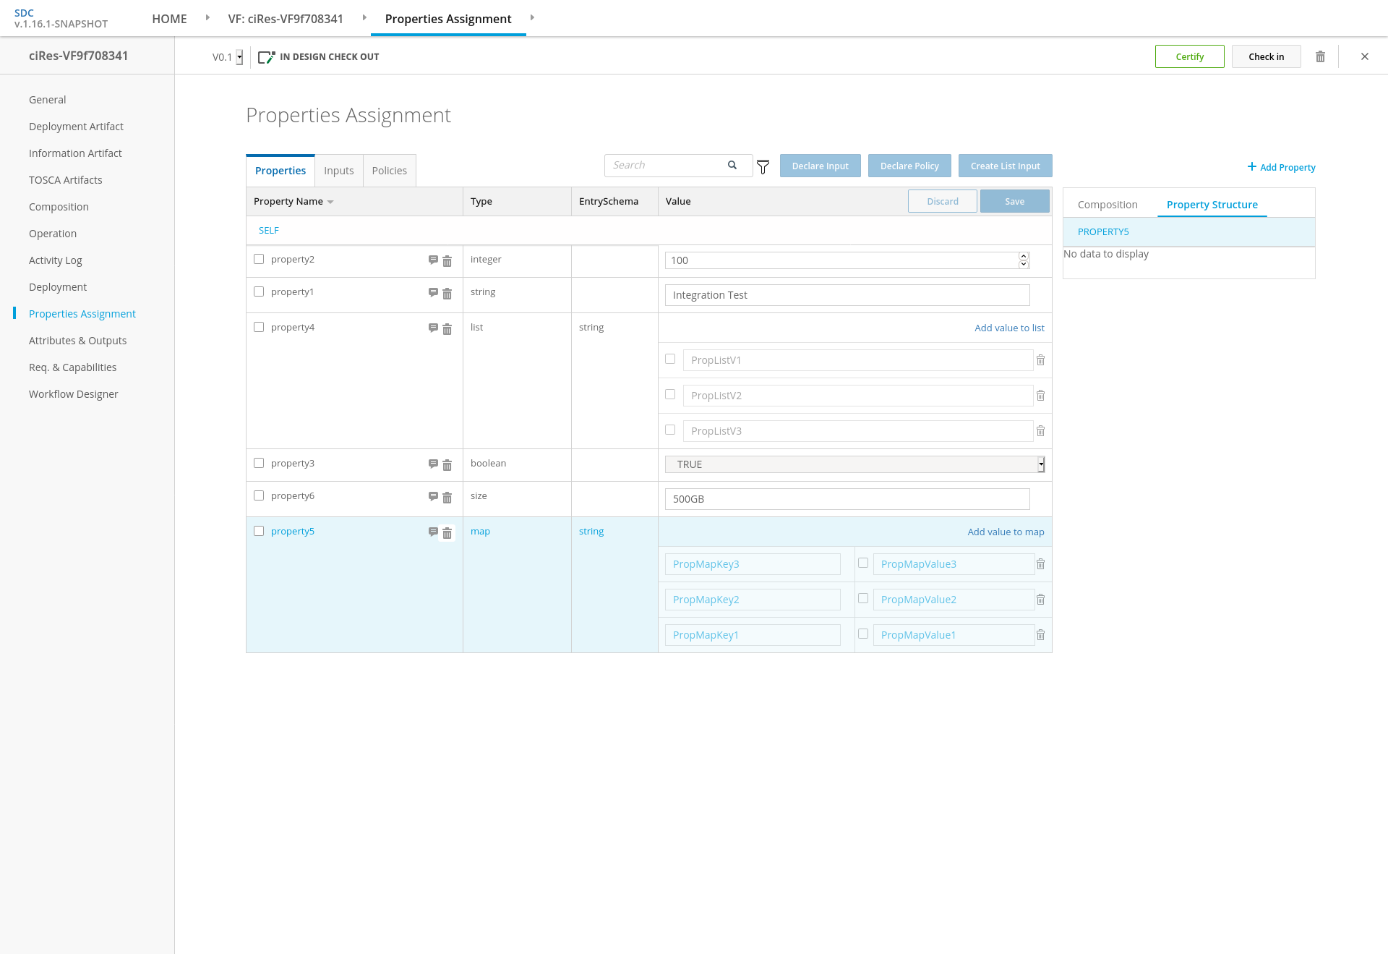Click the comment icon on property5 row
Viewport: 1388px width, 954px height.
click(x=433, y=532)
